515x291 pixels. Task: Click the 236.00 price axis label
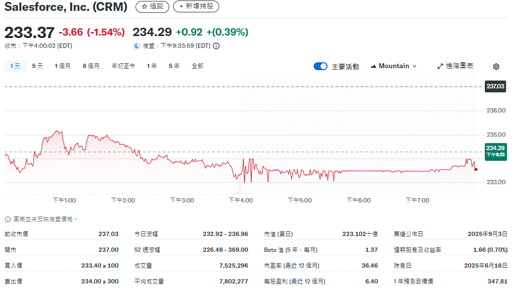pyautogui.click(x=496, y=111)
